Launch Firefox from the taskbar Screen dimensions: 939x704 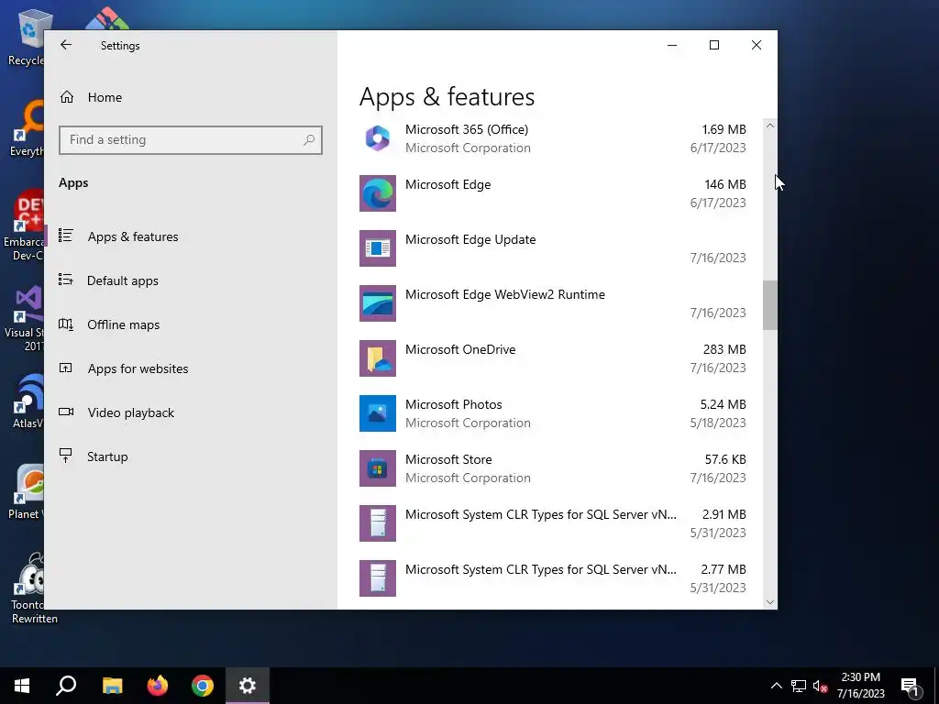pos(158,686)
